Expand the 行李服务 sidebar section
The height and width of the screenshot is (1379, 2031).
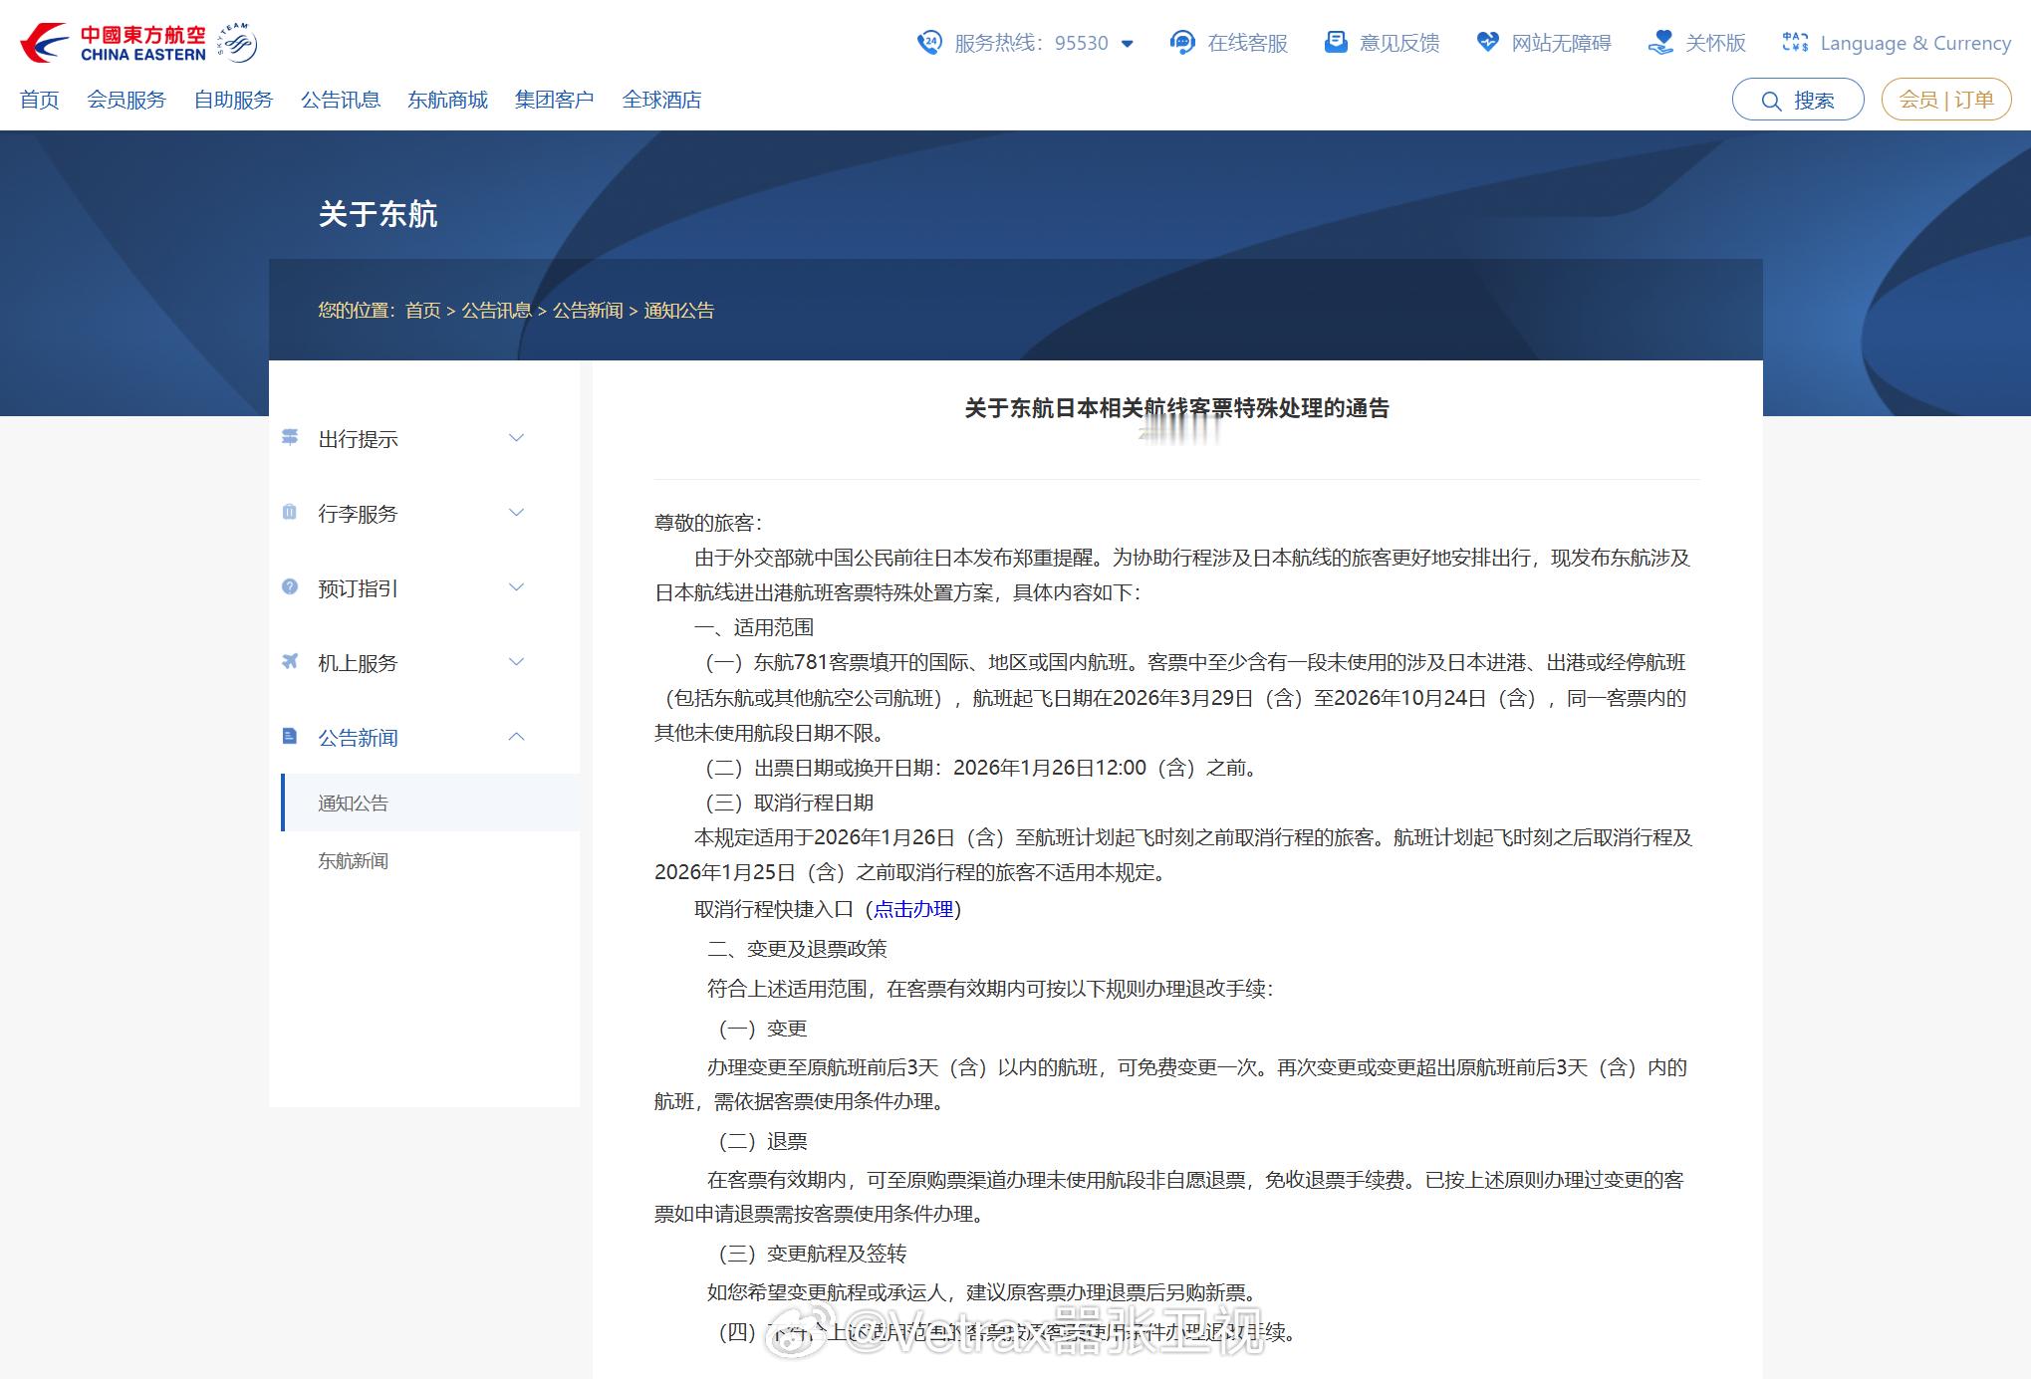pos(516,513)
